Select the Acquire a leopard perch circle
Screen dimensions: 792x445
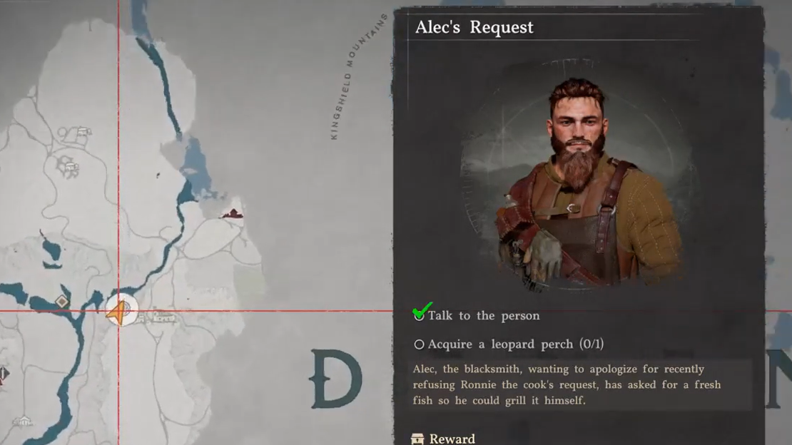[420, 344]
